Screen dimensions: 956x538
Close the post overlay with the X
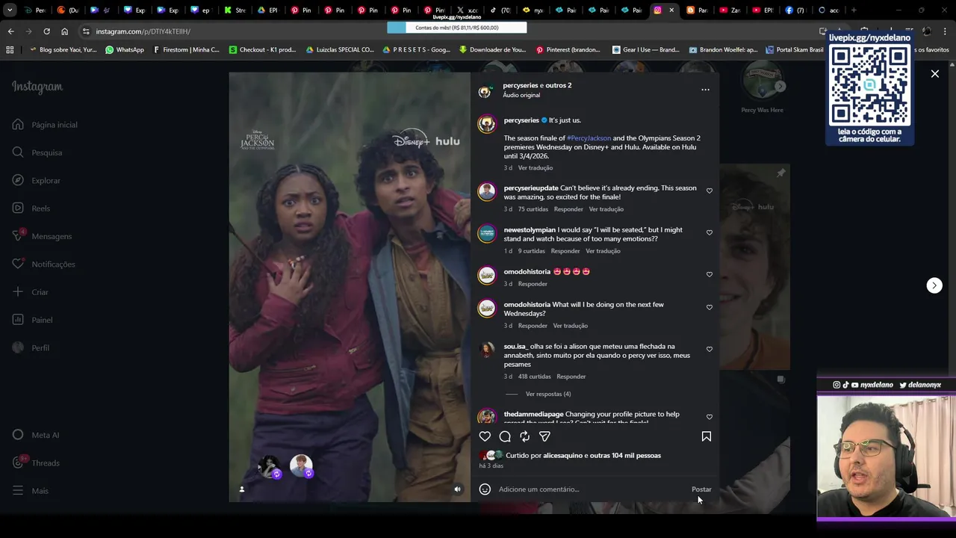click(934, 74)
